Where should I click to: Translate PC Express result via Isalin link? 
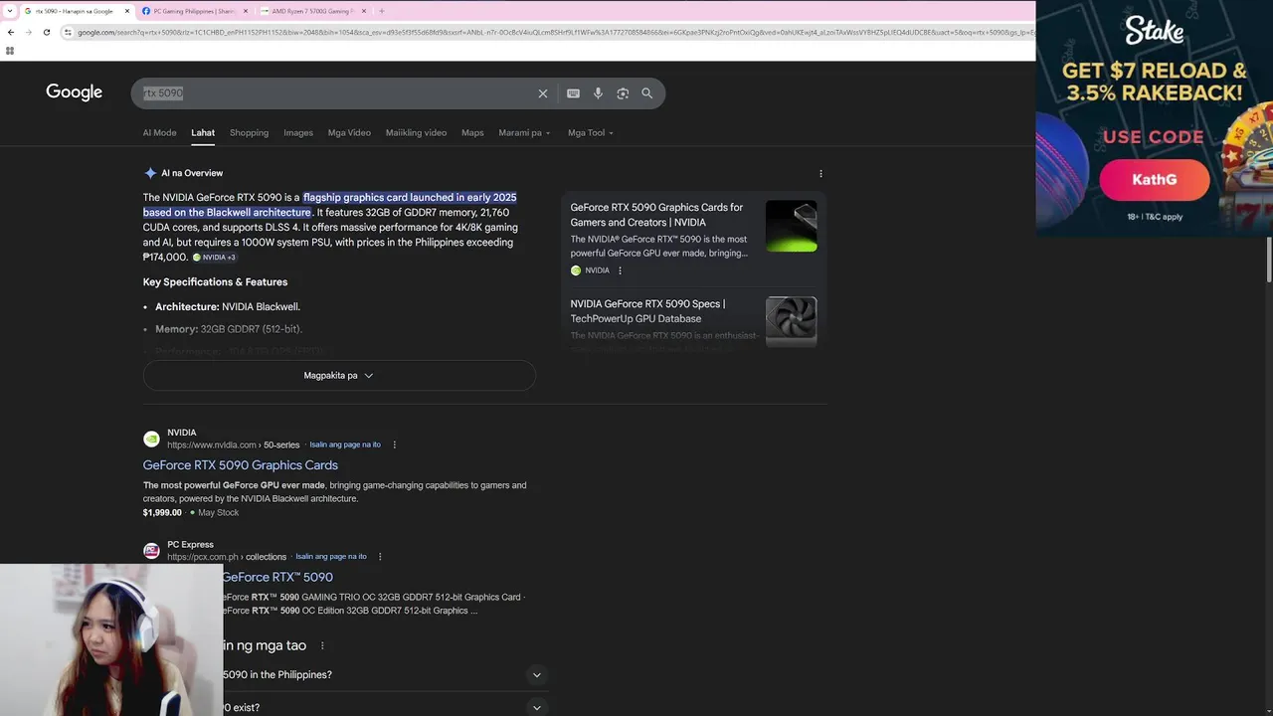coord(331,557)
